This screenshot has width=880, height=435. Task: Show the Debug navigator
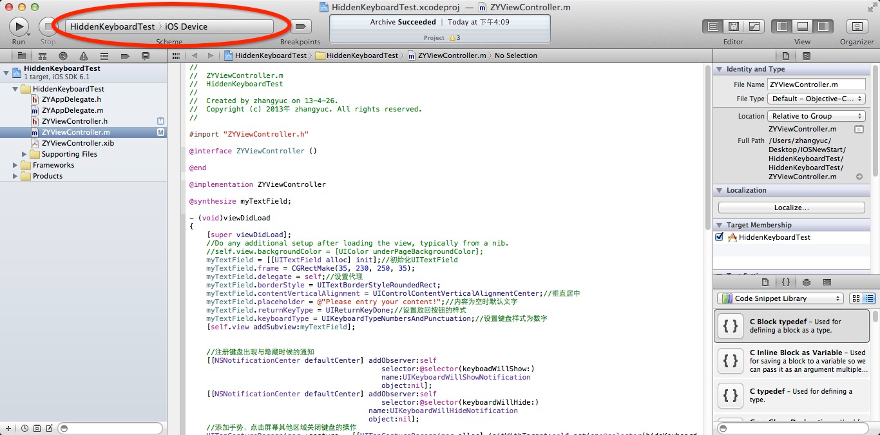104,55
